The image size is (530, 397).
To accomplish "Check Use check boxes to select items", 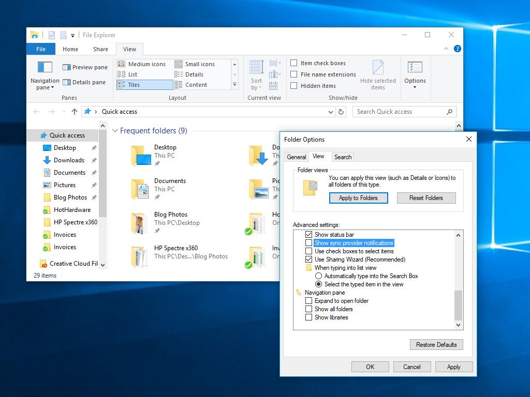I will click(309, 252).
